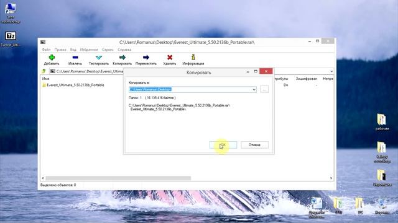Open the Сервис menu
The image size is (398, 223).
[x=108, y=50]
